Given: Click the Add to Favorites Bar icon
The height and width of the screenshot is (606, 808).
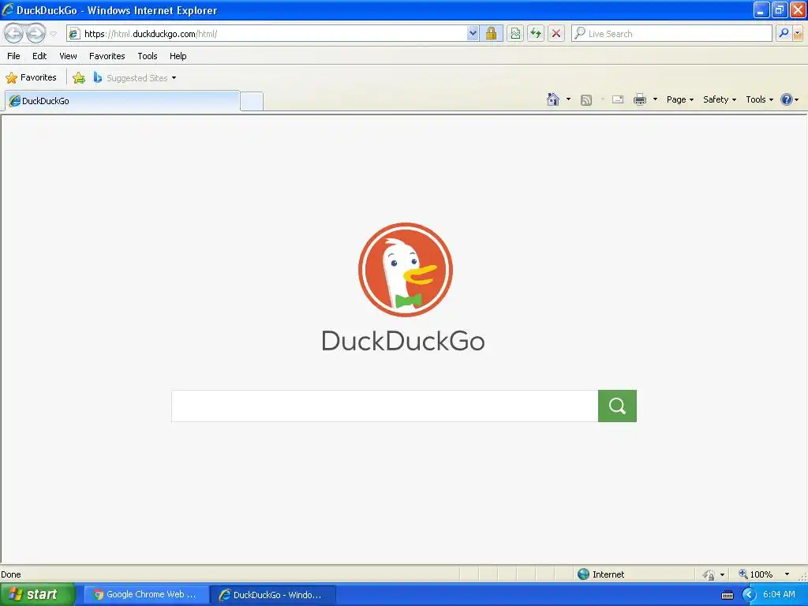Looking at the screenshot, I should (x=79, y=78).
